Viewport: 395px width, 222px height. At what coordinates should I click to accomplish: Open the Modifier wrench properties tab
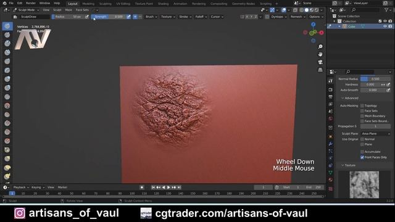click(x=331, y=144)
